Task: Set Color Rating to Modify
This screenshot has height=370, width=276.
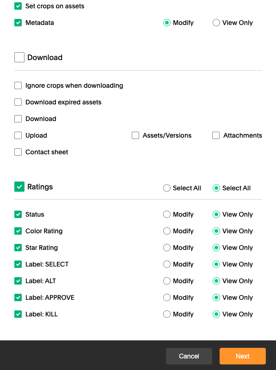Action: pos(167,231)
